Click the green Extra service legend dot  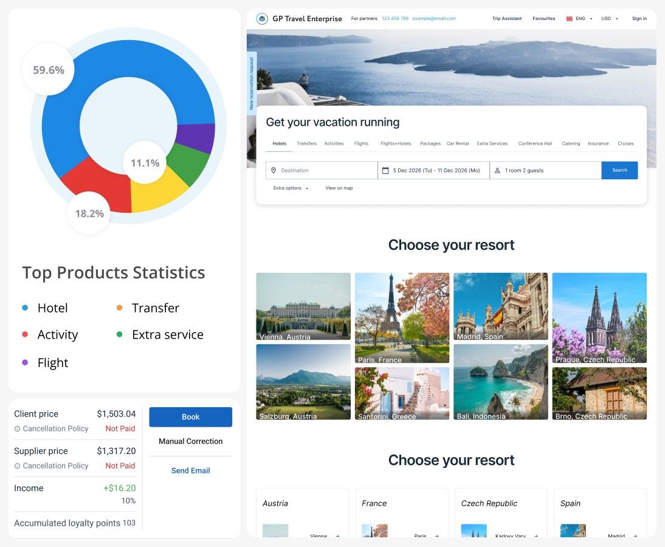[x=120, y=334]
